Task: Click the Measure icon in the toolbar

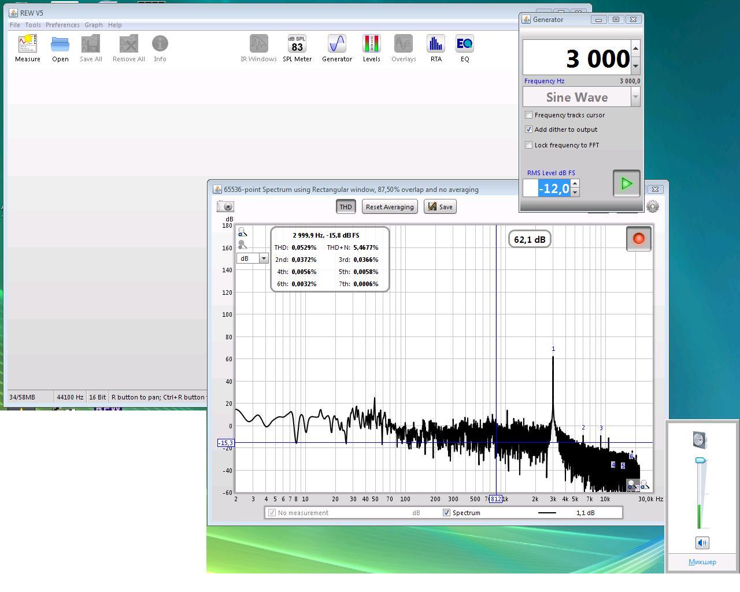Action: pos(27,49)
